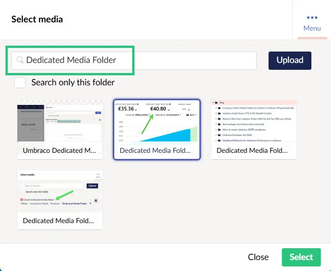Confirm with the green Select button
The image size is (331, 271).
point(301,257)
